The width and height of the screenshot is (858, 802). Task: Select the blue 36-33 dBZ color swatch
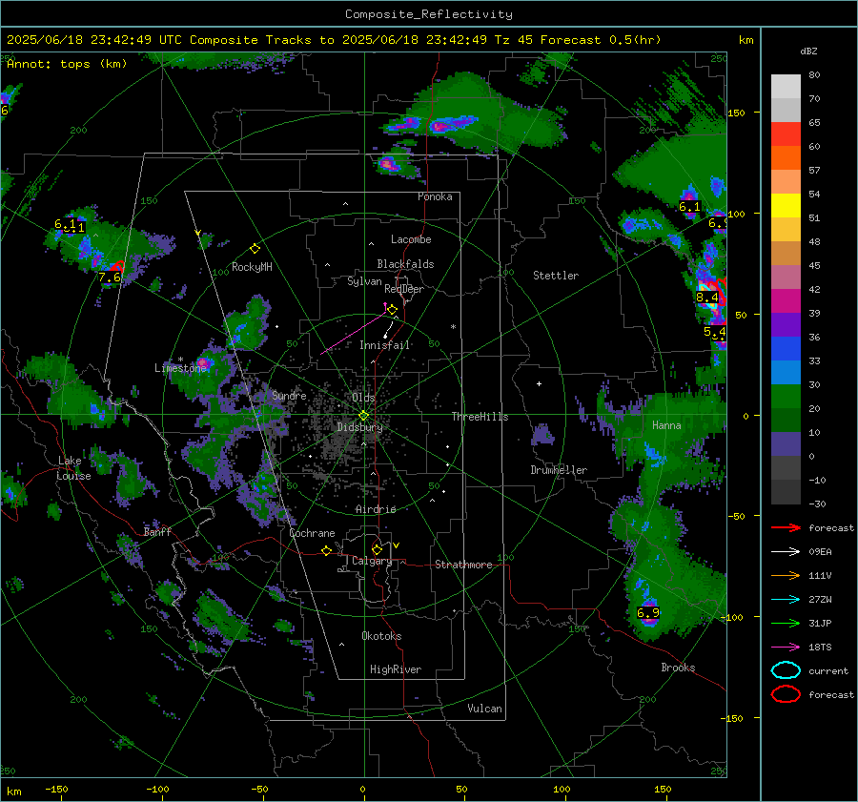coord(786,348)
